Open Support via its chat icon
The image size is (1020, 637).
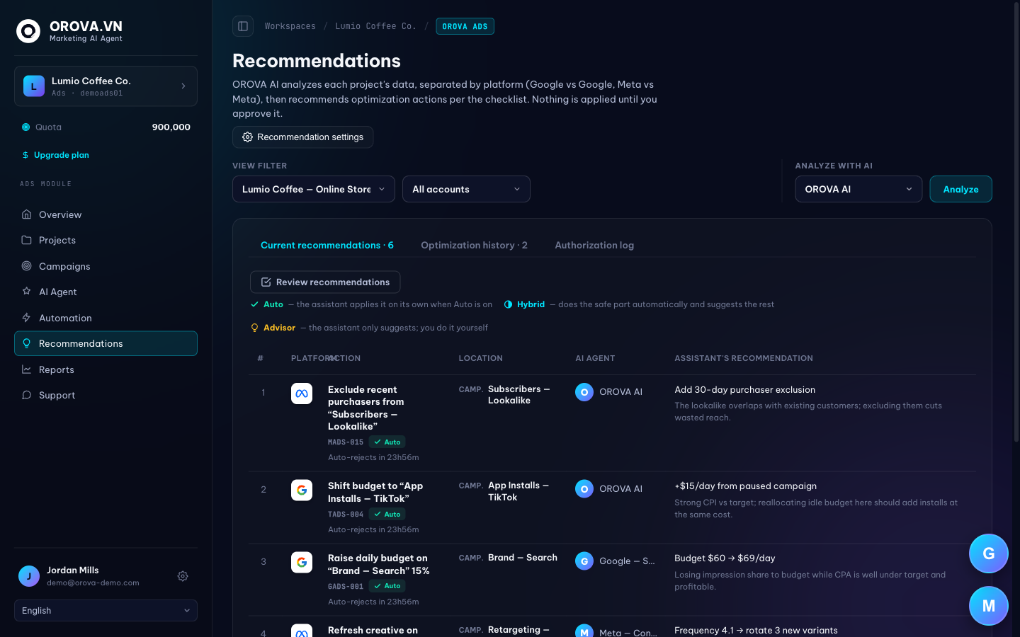pos(26,395)
